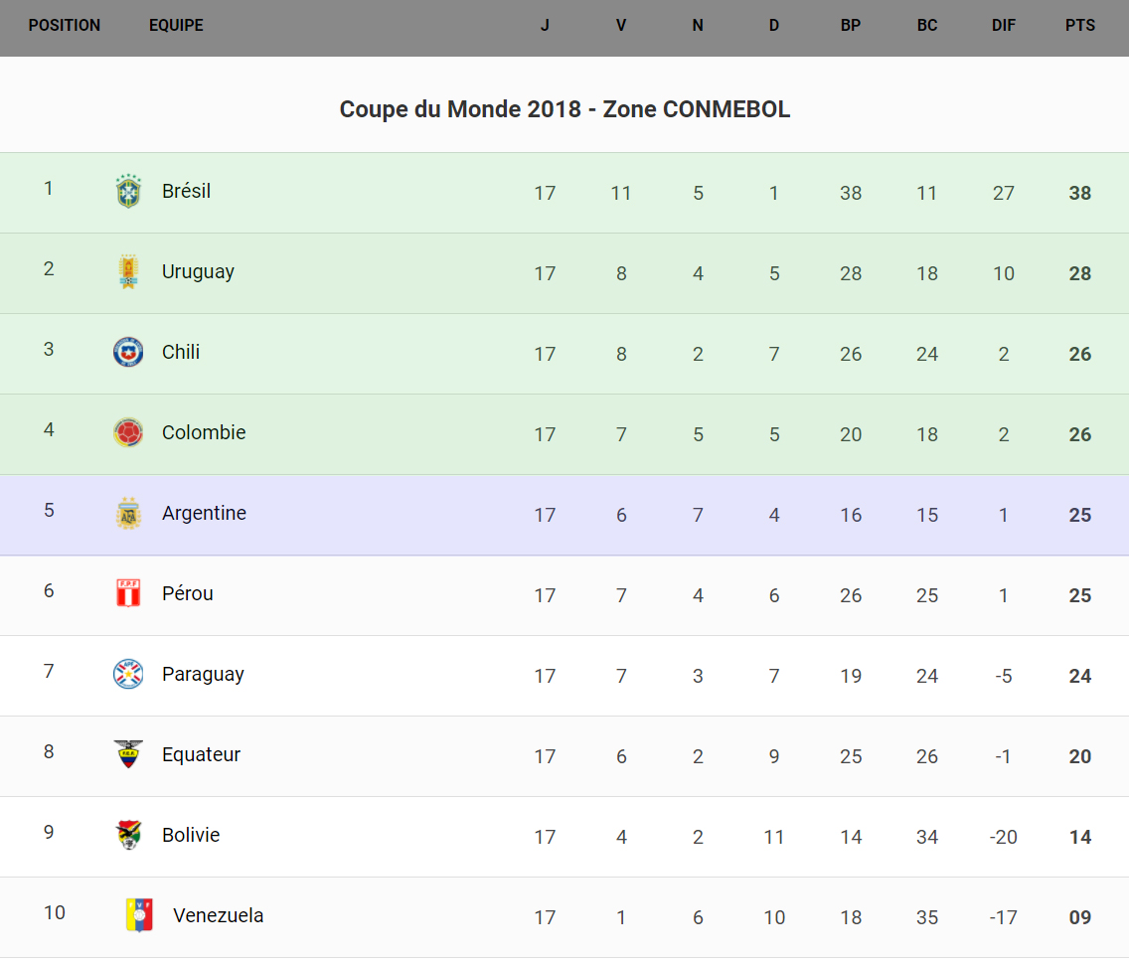
Task: Click the Equateur team crest icon
Action: coord(128,754)
